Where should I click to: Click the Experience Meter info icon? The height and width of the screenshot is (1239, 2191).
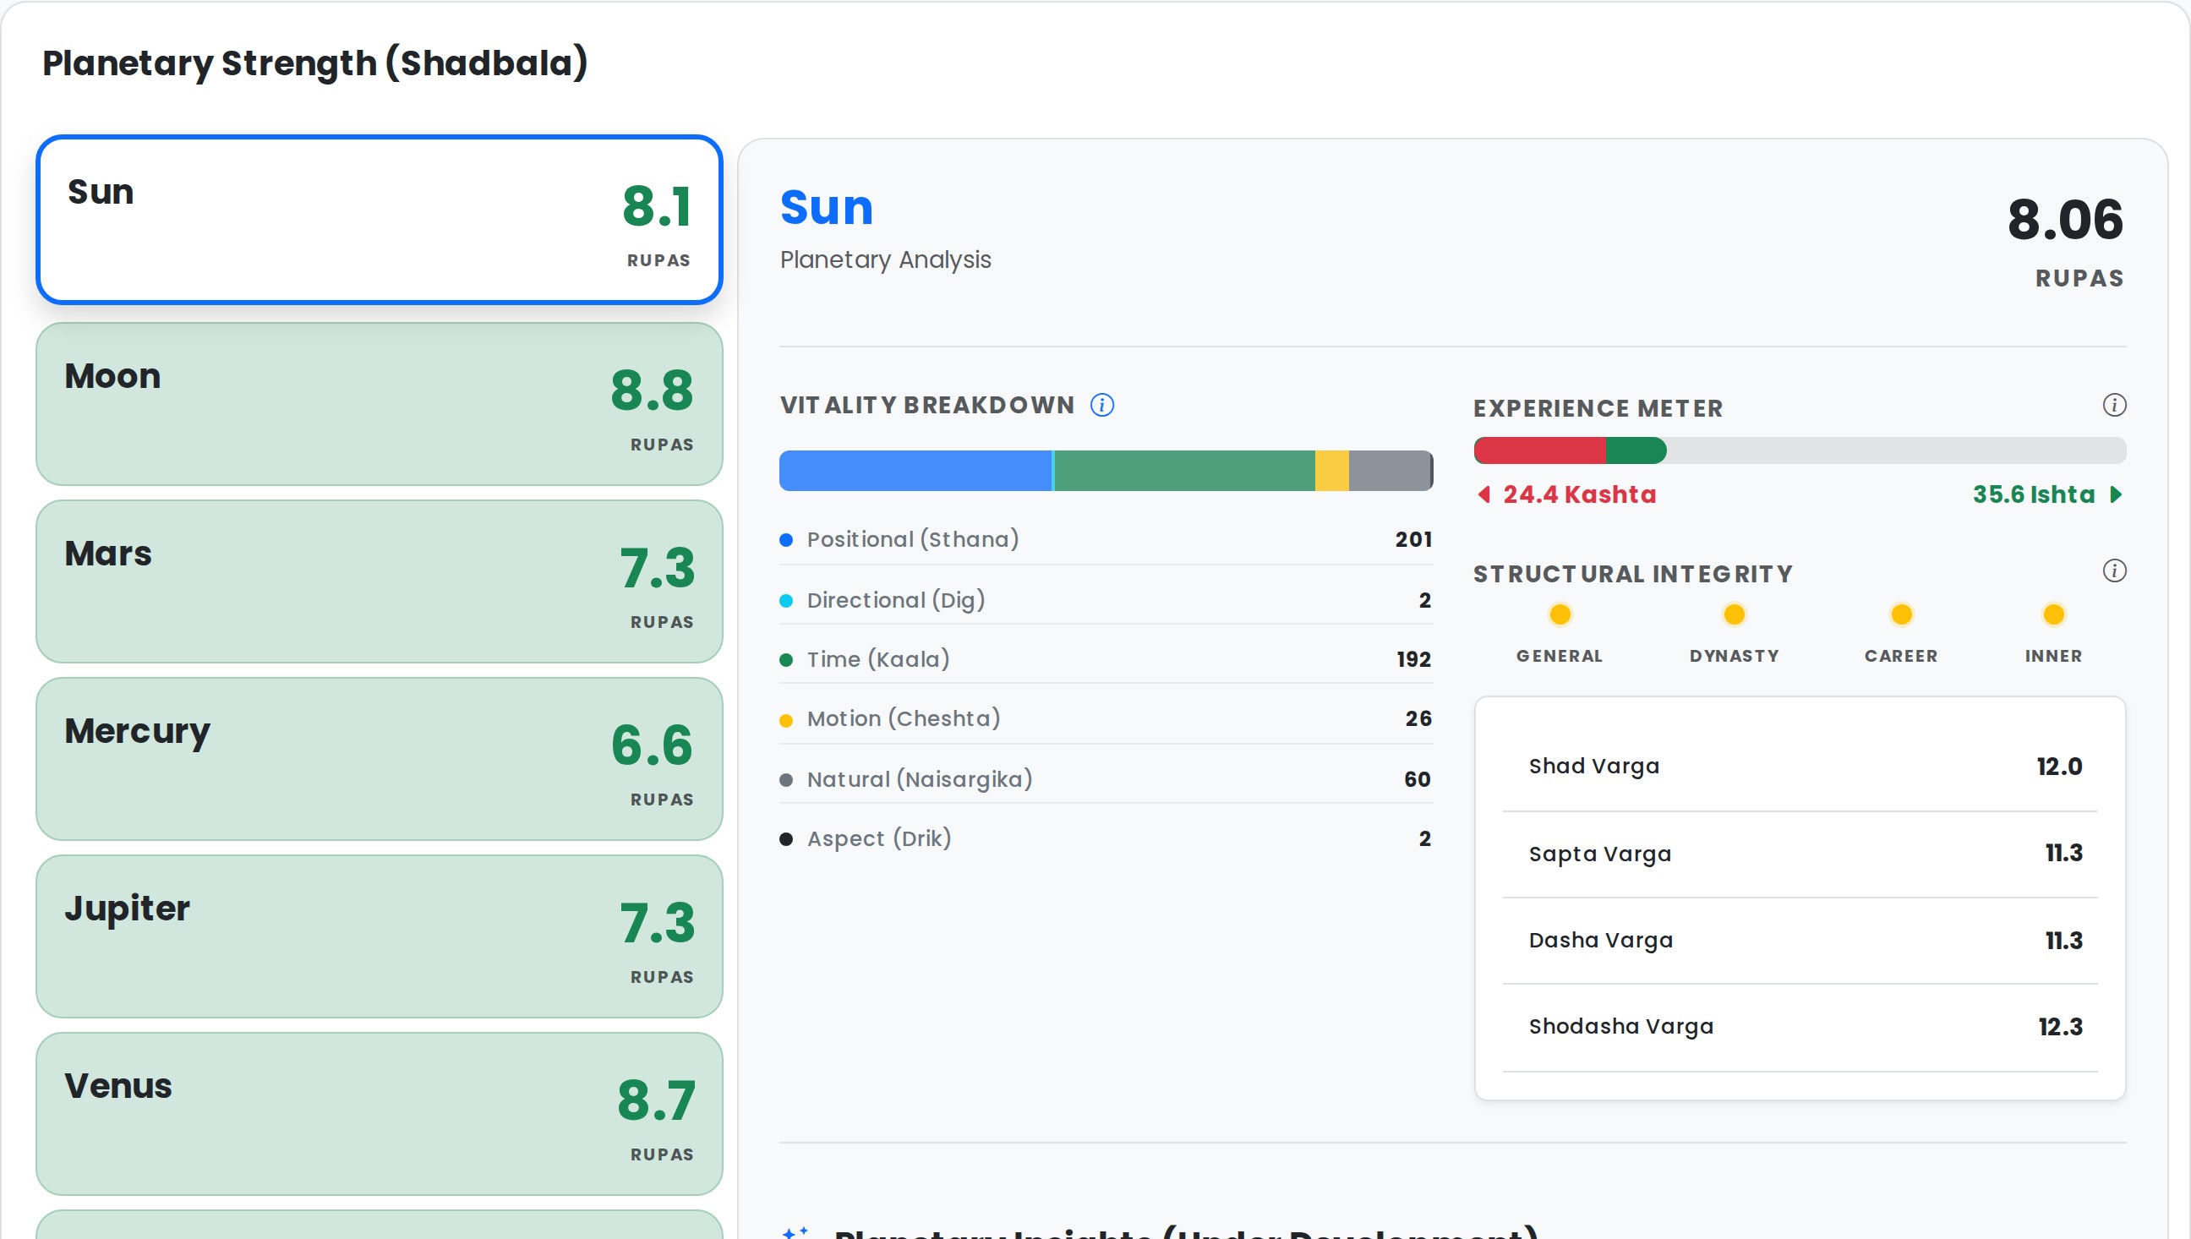point(2113,405)
